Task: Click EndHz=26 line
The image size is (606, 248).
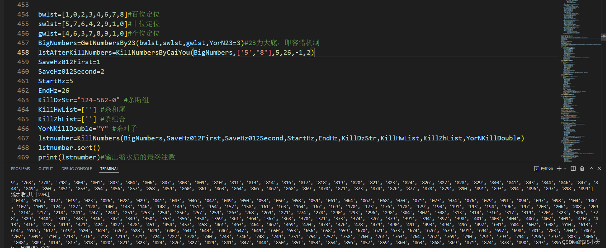Action: (54, 90)
